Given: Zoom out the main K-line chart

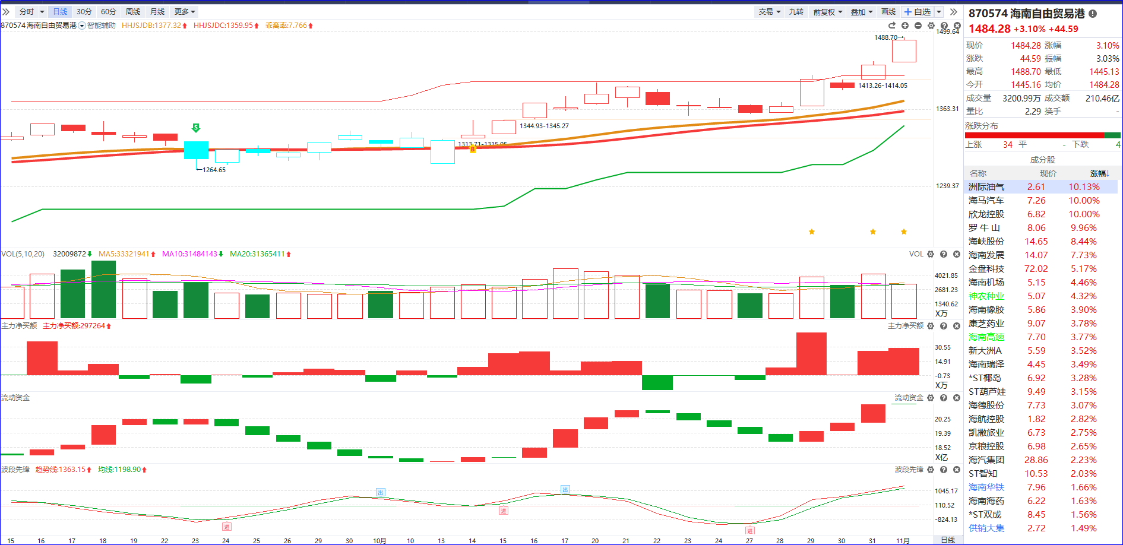Looking at the screenshot, I should pos(918,26).
